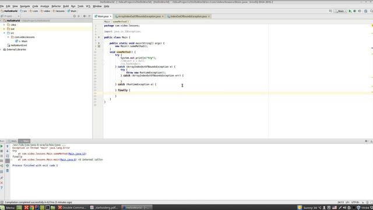373x210 pixels.
Task: Click lessons in navigation bar breadcrumb
Action: click(58, 11)
